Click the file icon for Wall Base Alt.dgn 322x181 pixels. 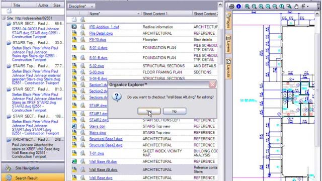pos(74,161)
